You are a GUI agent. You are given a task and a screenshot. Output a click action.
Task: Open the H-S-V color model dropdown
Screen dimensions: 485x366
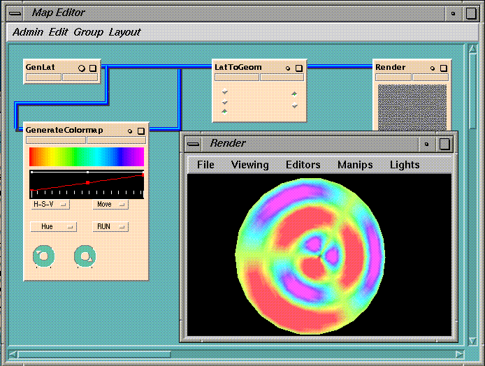click(x=51, y=205)
